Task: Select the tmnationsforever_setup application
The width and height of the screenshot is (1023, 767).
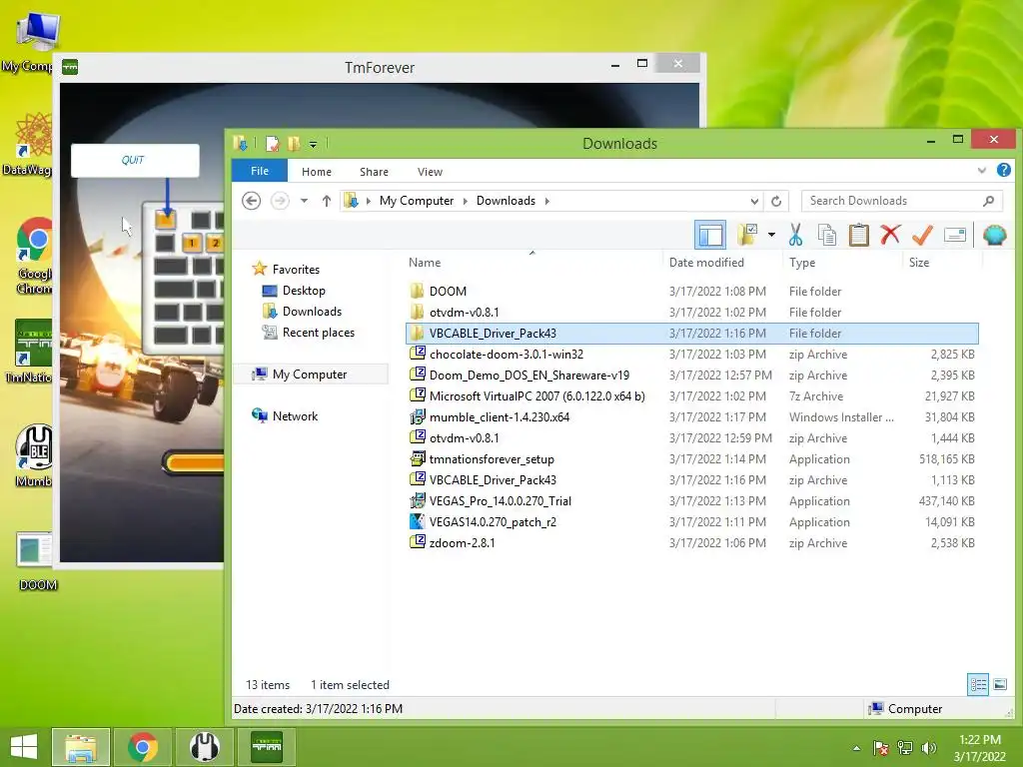Action: pos(691,459)
